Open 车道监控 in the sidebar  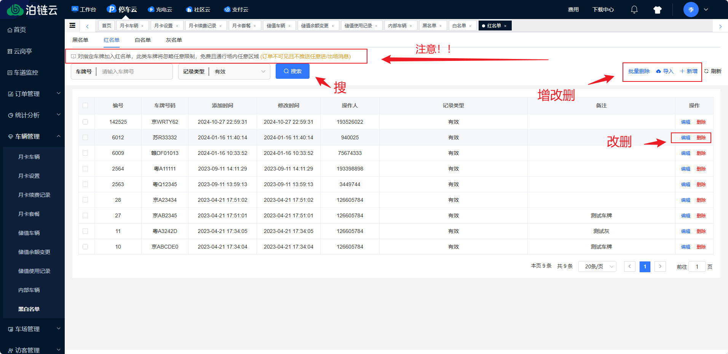click(x=23, y=72)
